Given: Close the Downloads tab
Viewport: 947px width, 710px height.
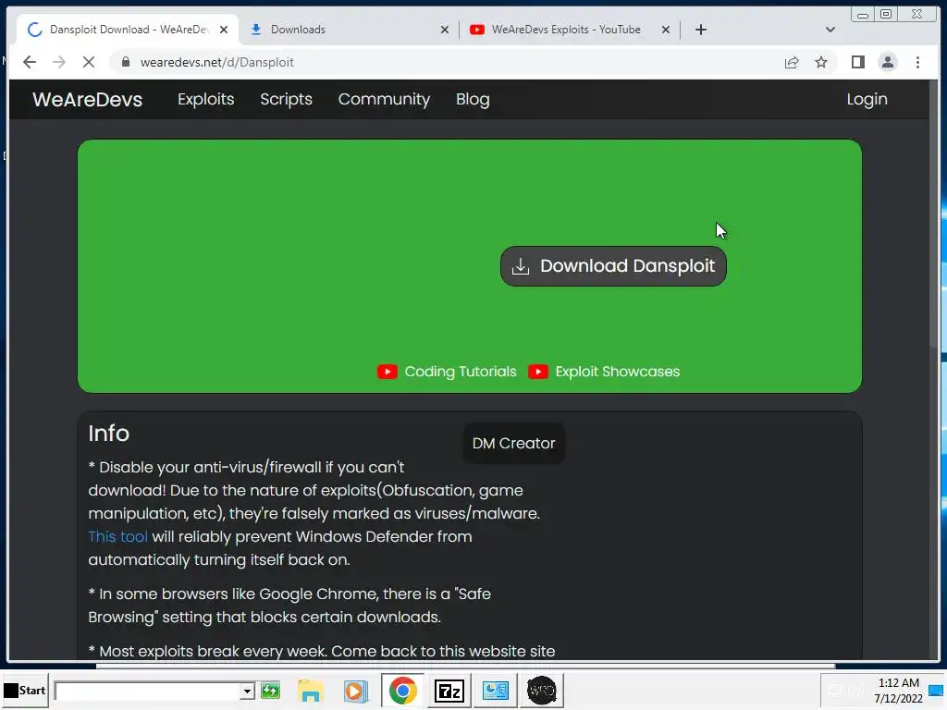Looking at the screenshot, I should [445, 30].
